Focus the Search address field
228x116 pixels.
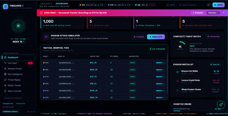pos(191,5)
